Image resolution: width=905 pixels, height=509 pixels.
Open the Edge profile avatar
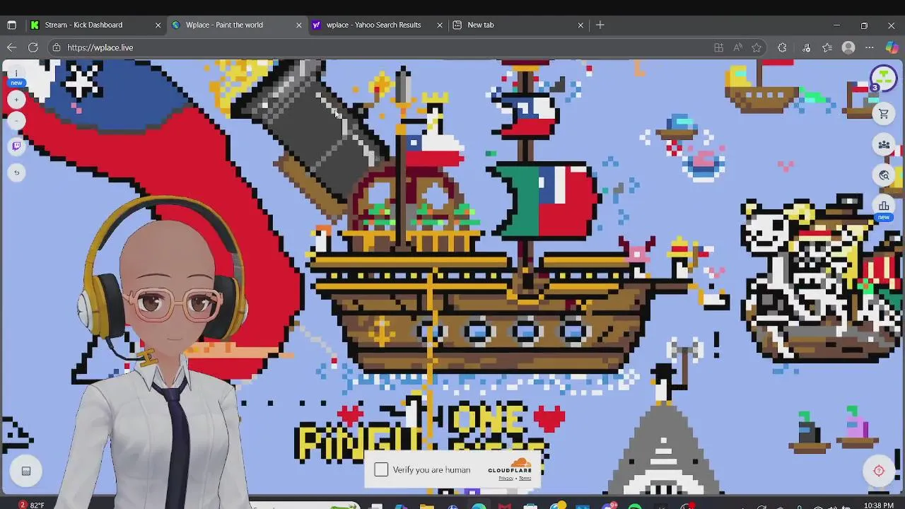848,47
